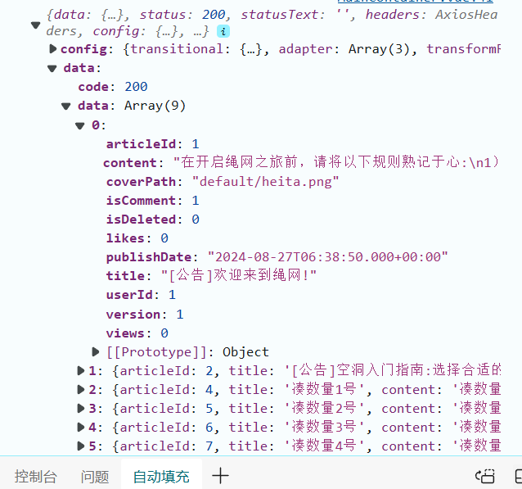The width and height of the screenshot is (522, 489).
Task: Select the 自动填充 tab
Action: [161, 477]
